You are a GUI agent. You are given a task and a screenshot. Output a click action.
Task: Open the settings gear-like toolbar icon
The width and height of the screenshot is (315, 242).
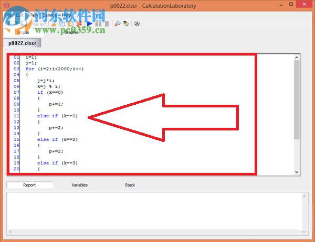click(x=137, y=24)
